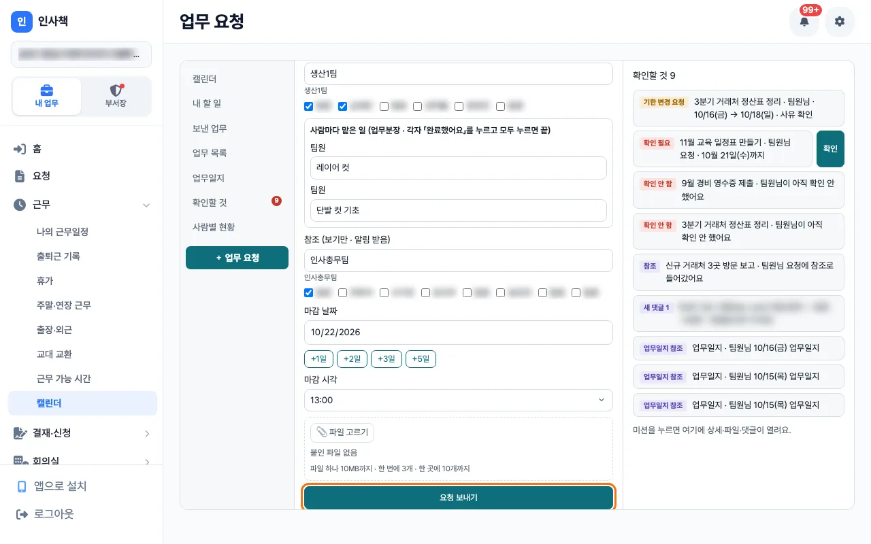Uncheck the checked box under 인사총무팀
The height and width of the screenshot is (544, 871).
309,293
